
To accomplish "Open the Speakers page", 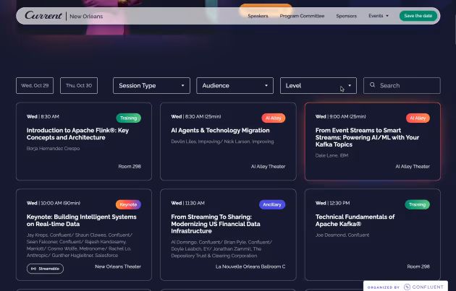I will coord(258,16).
